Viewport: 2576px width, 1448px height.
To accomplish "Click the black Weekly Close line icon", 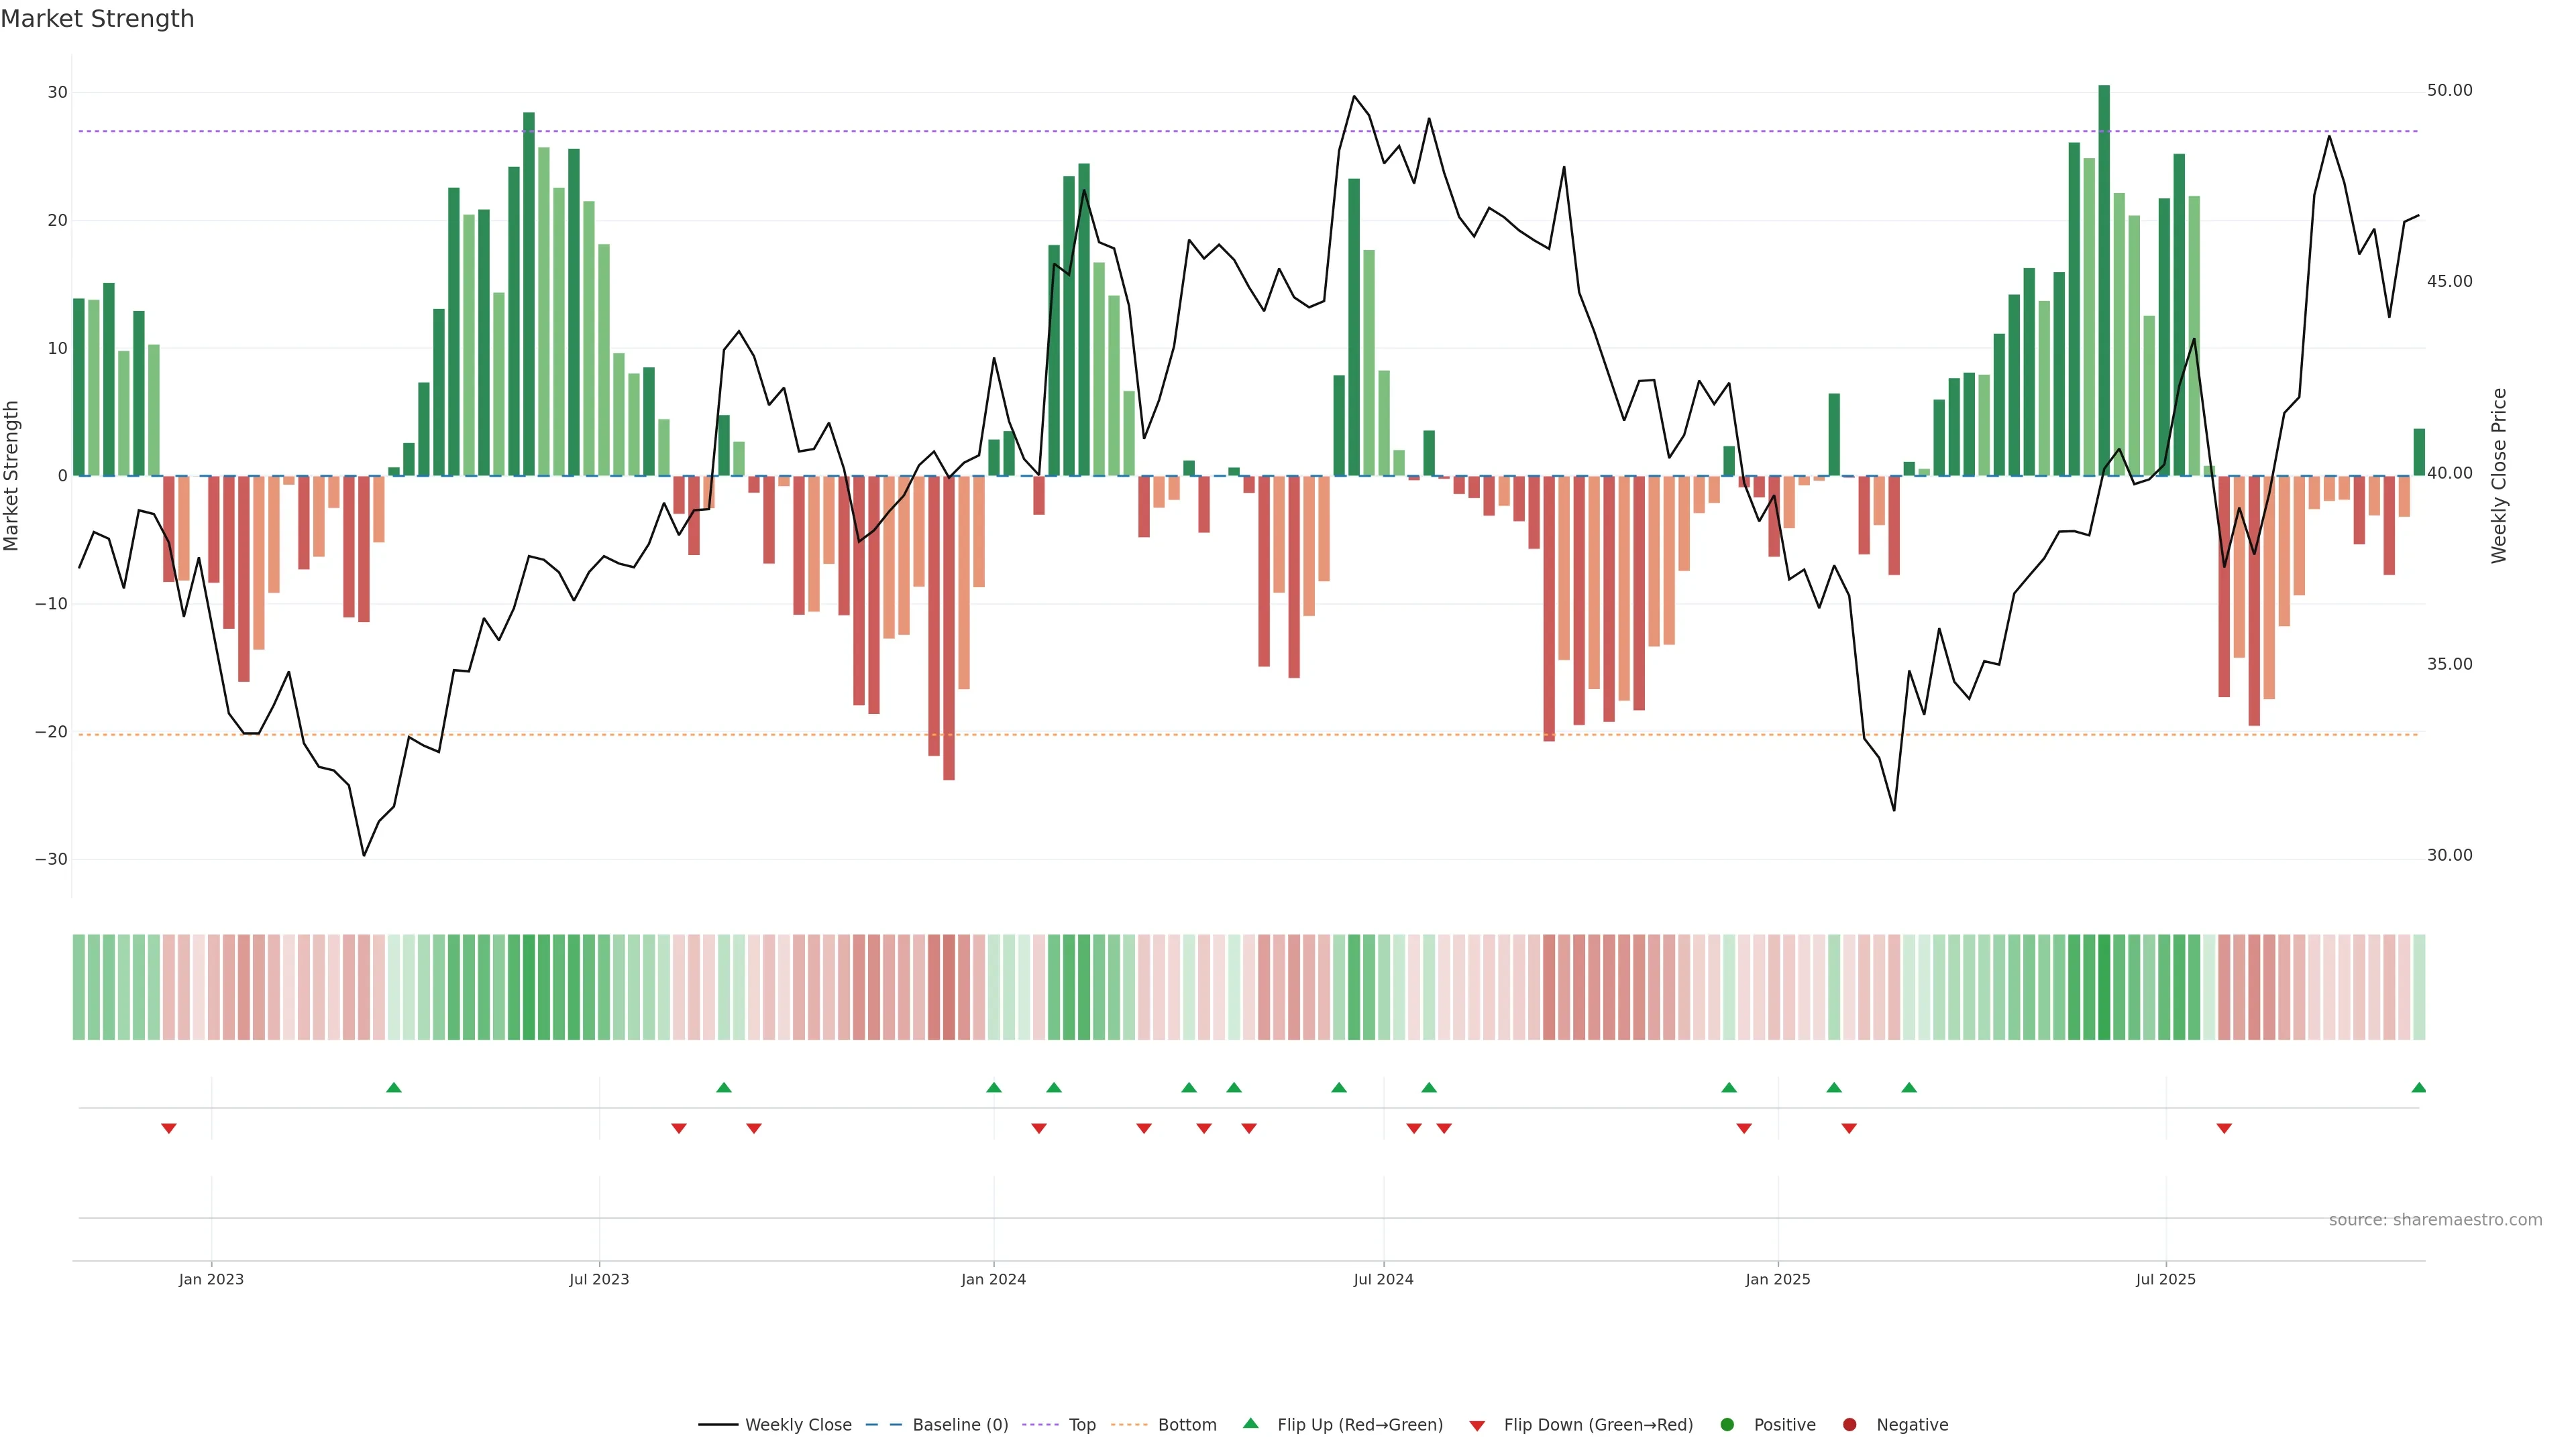I will point(718,1424).
